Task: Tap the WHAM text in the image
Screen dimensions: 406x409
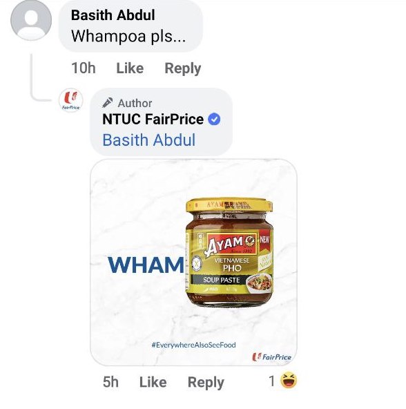Action: click(x=146, y=265)
